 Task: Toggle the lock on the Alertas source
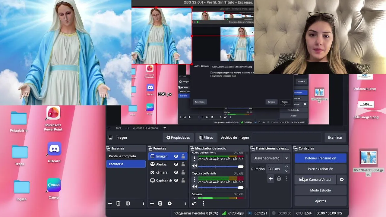pos(183,164)
